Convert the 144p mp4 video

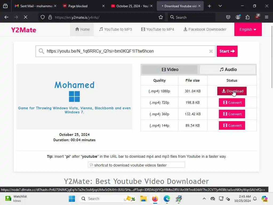pyautogui.click(x=232, y=125)
